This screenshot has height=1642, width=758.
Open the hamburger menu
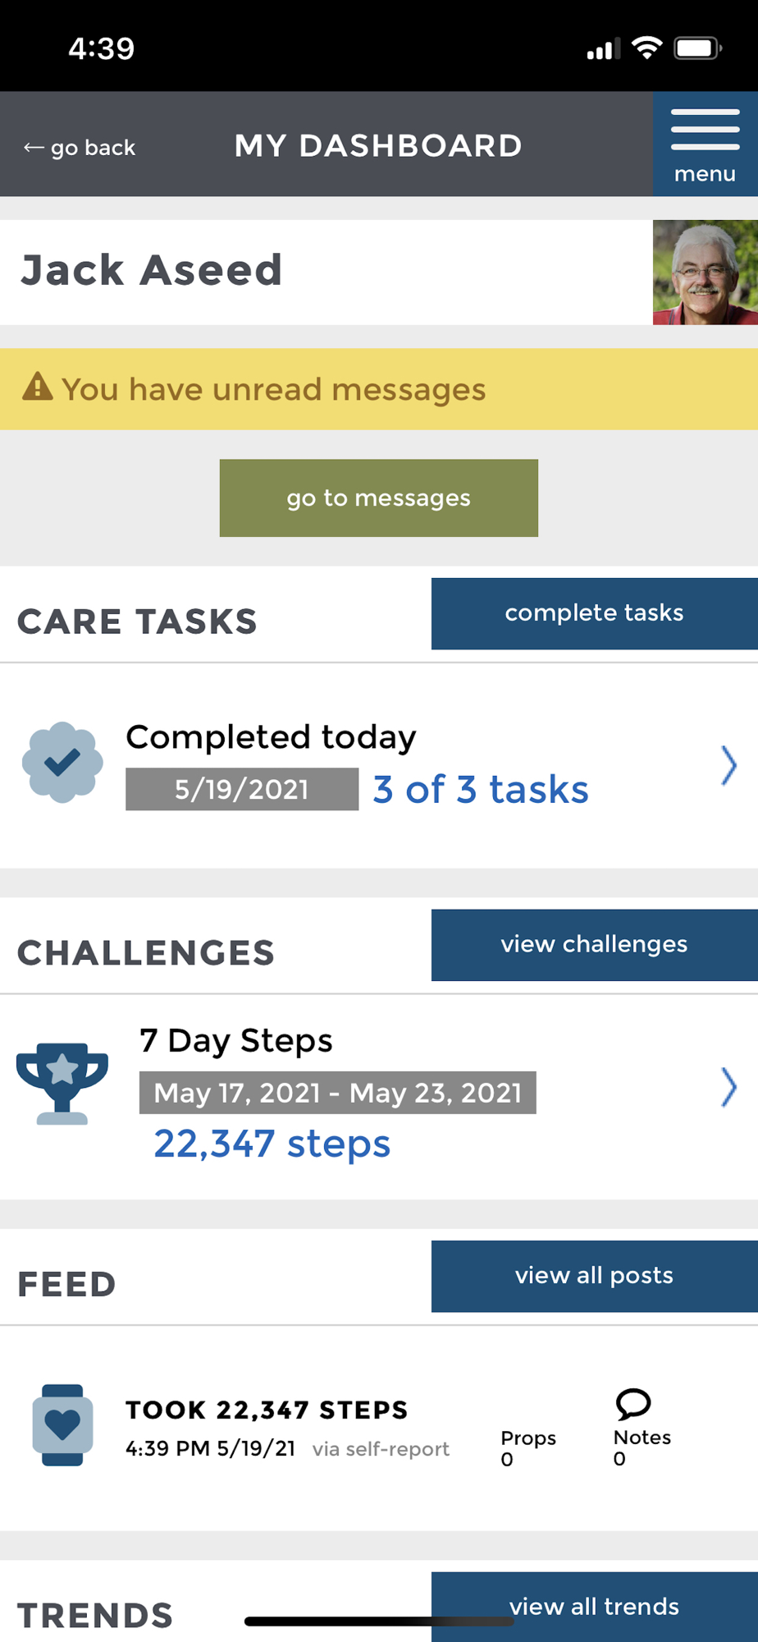(705, 144)
